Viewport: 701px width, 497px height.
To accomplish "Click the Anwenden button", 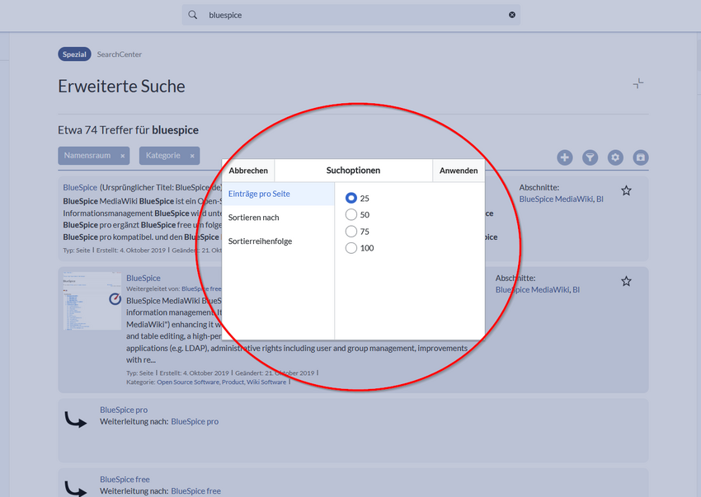I will tap(459, 171).
